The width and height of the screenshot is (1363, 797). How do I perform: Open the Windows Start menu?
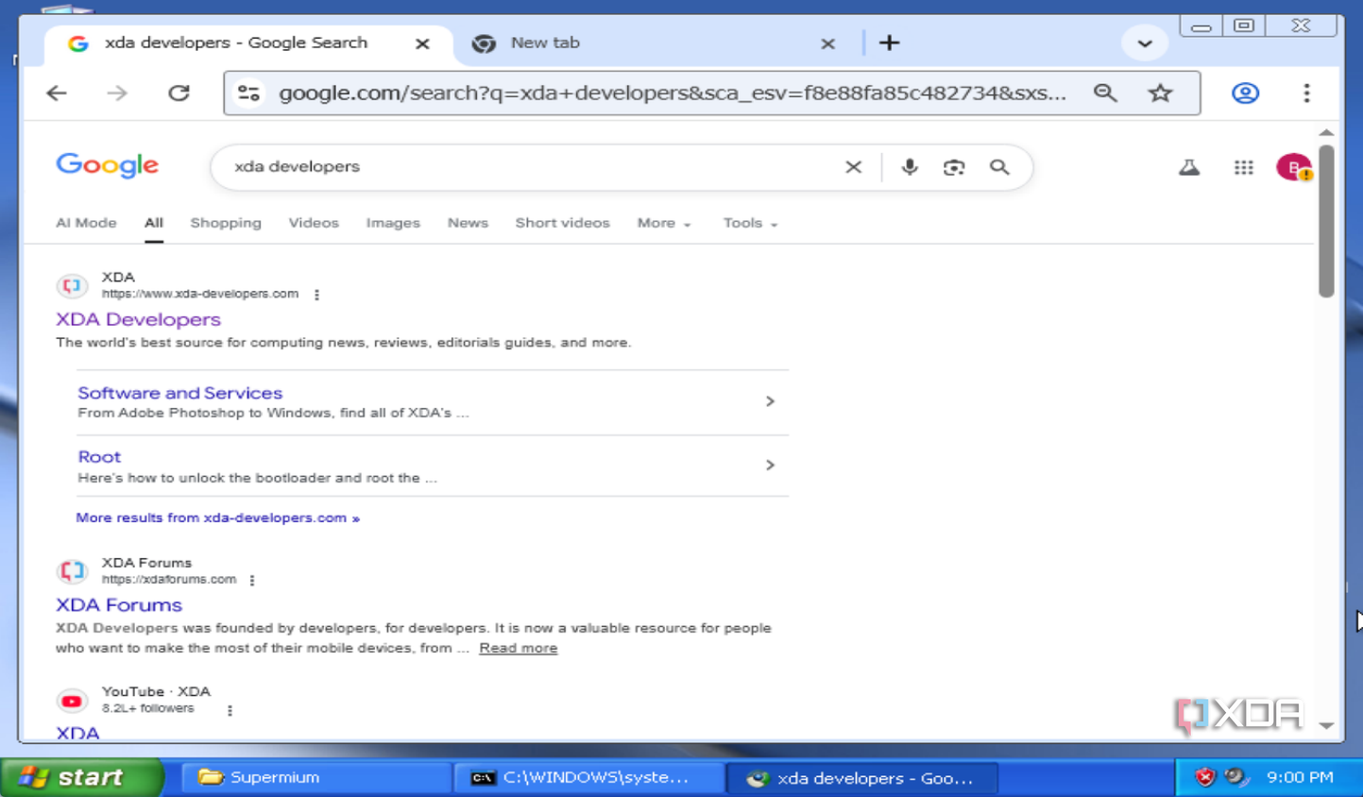click(x=82, y=777)
